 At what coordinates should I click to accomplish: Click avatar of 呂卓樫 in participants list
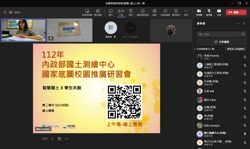pyautogui.click(x=200, y=82)
